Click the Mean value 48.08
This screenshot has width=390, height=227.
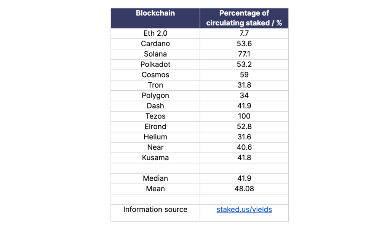(244, 189)
